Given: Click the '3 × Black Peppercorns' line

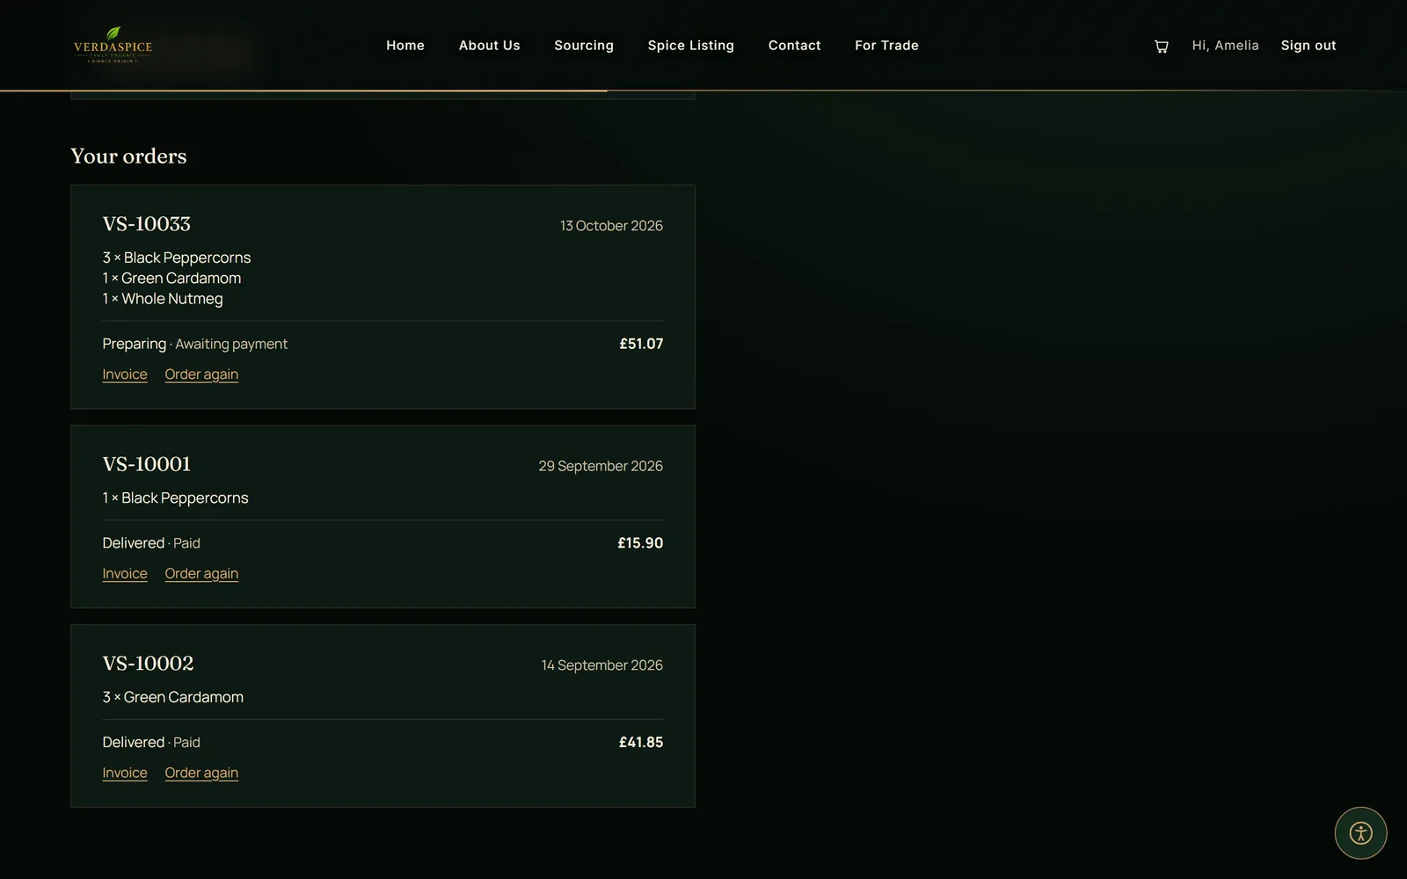Looking at the screenshot, I should [177, 258].
